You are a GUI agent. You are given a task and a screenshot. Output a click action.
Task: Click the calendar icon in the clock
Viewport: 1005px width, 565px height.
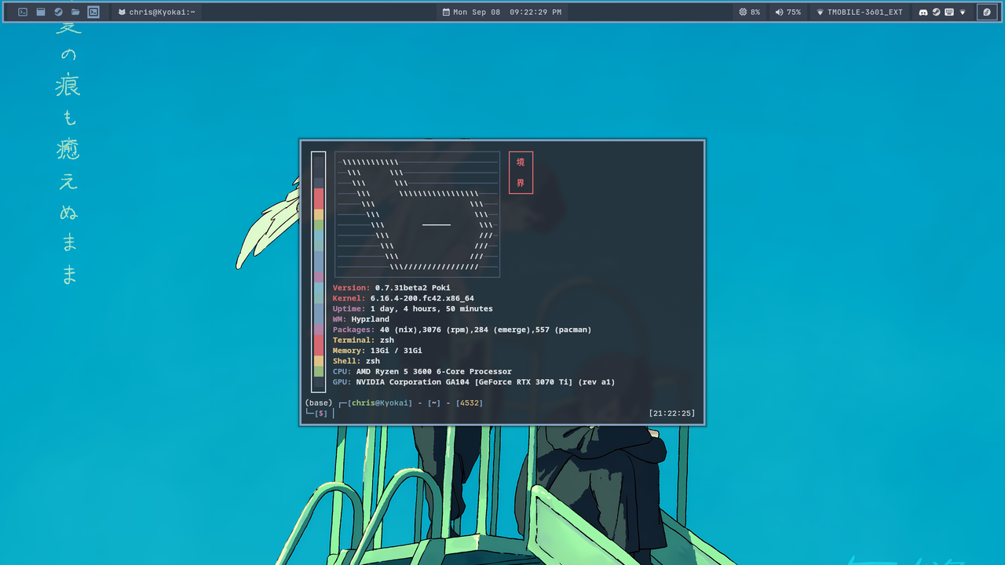446,12
